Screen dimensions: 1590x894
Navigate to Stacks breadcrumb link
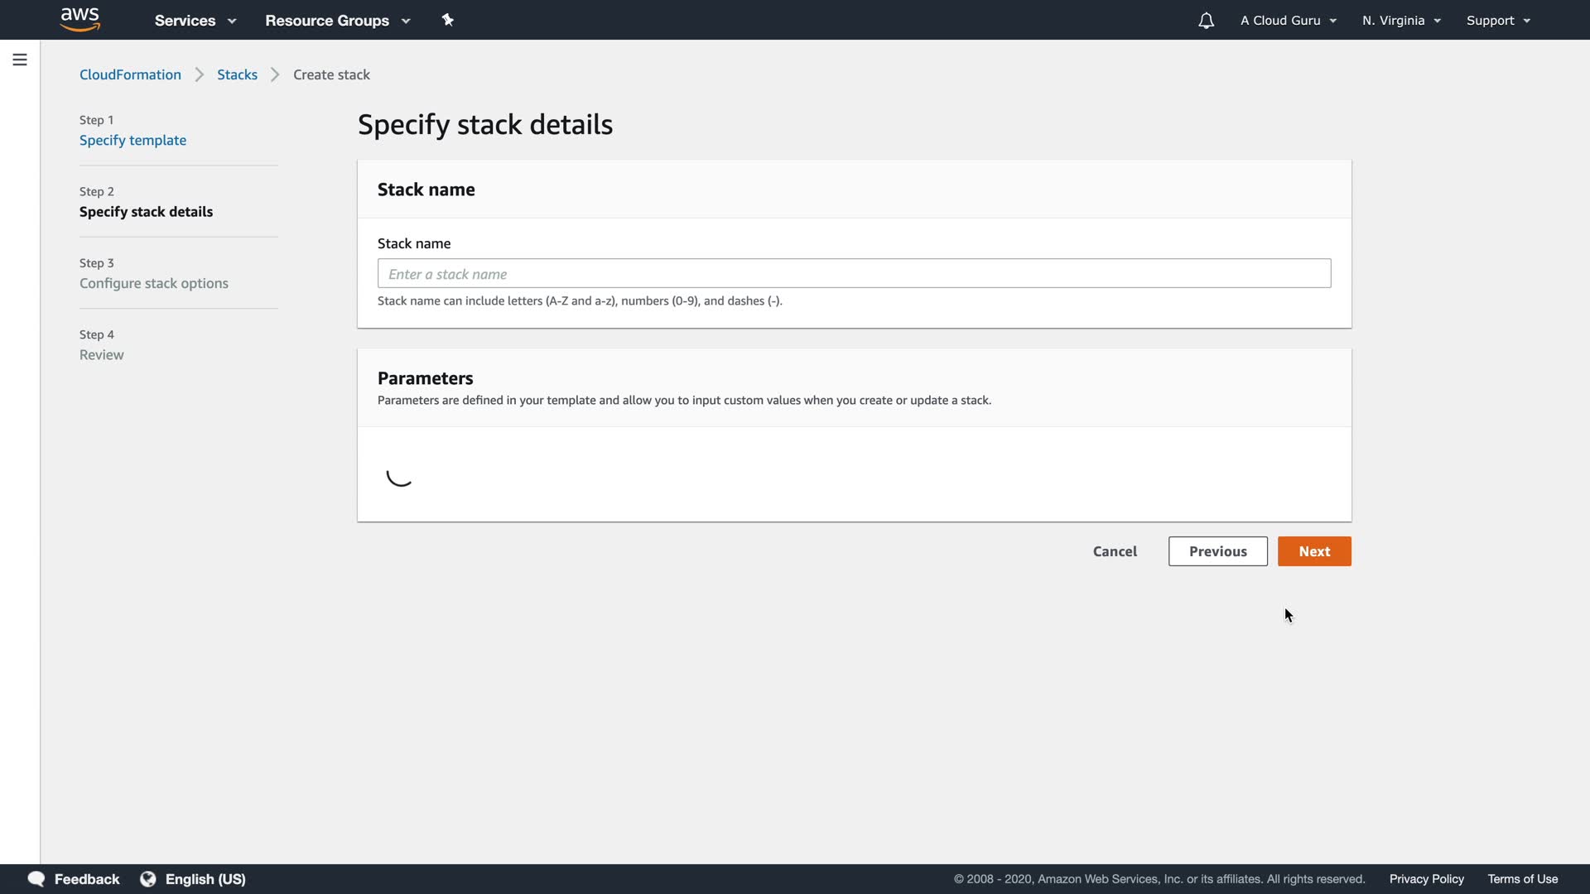point(237,74)
